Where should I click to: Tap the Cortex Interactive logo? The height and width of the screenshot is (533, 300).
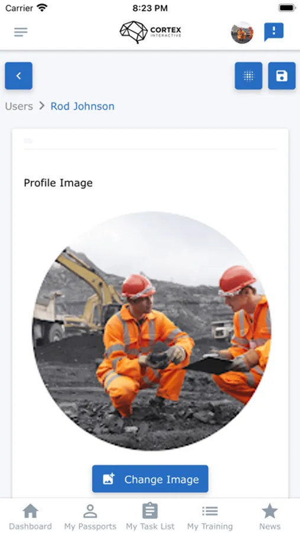pyautogui.click(x=150, y=33)
